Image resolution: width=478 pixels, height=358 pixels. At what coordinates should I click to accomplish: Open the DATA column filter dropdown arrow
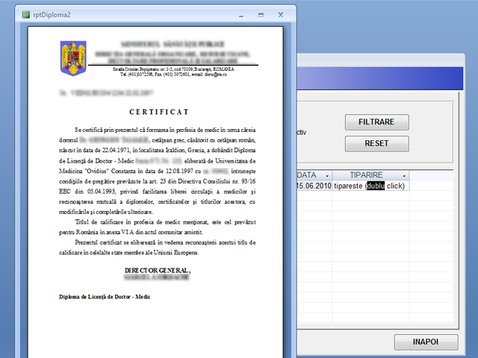[326, 175]
